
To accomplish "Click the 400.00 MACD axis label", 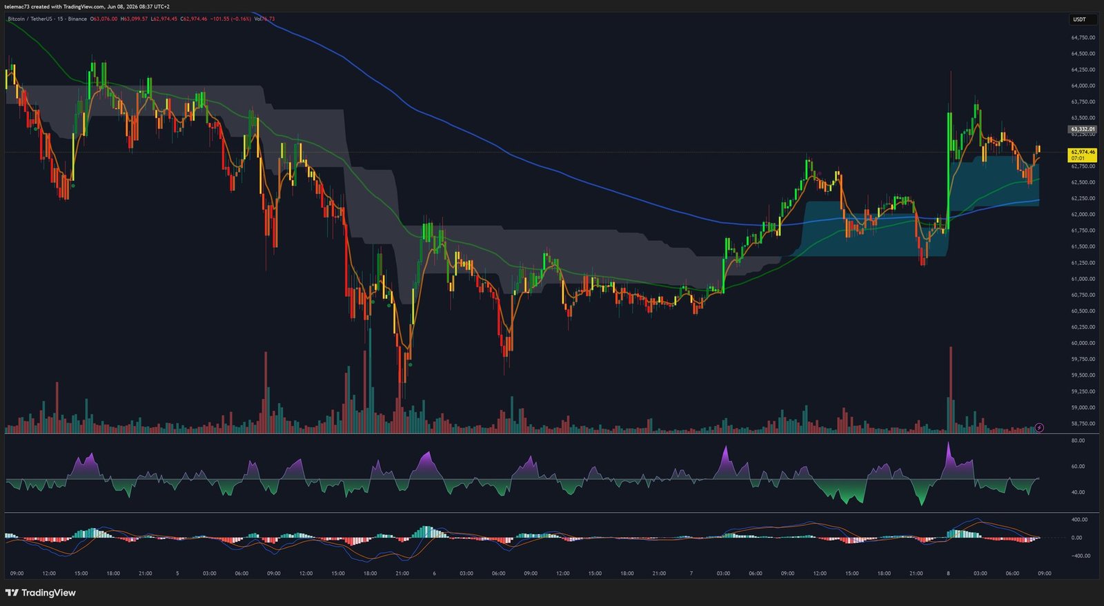I will tap(1080, 519).
